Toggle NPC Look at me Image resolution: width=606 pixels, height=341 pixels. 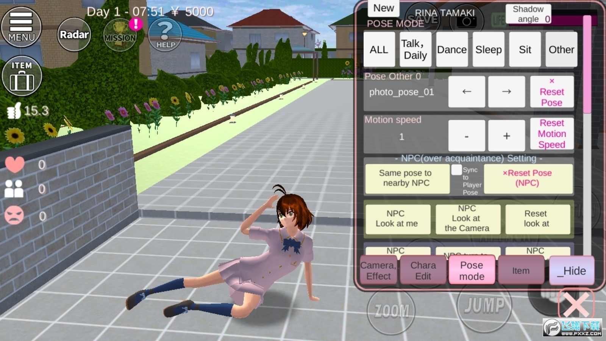pos(398,219)
